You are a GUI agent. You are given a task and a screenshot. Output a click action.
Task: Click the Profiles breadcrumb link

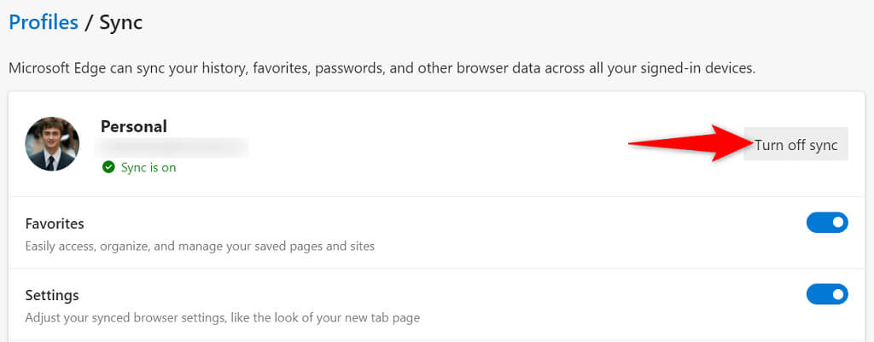coord(44,22)
